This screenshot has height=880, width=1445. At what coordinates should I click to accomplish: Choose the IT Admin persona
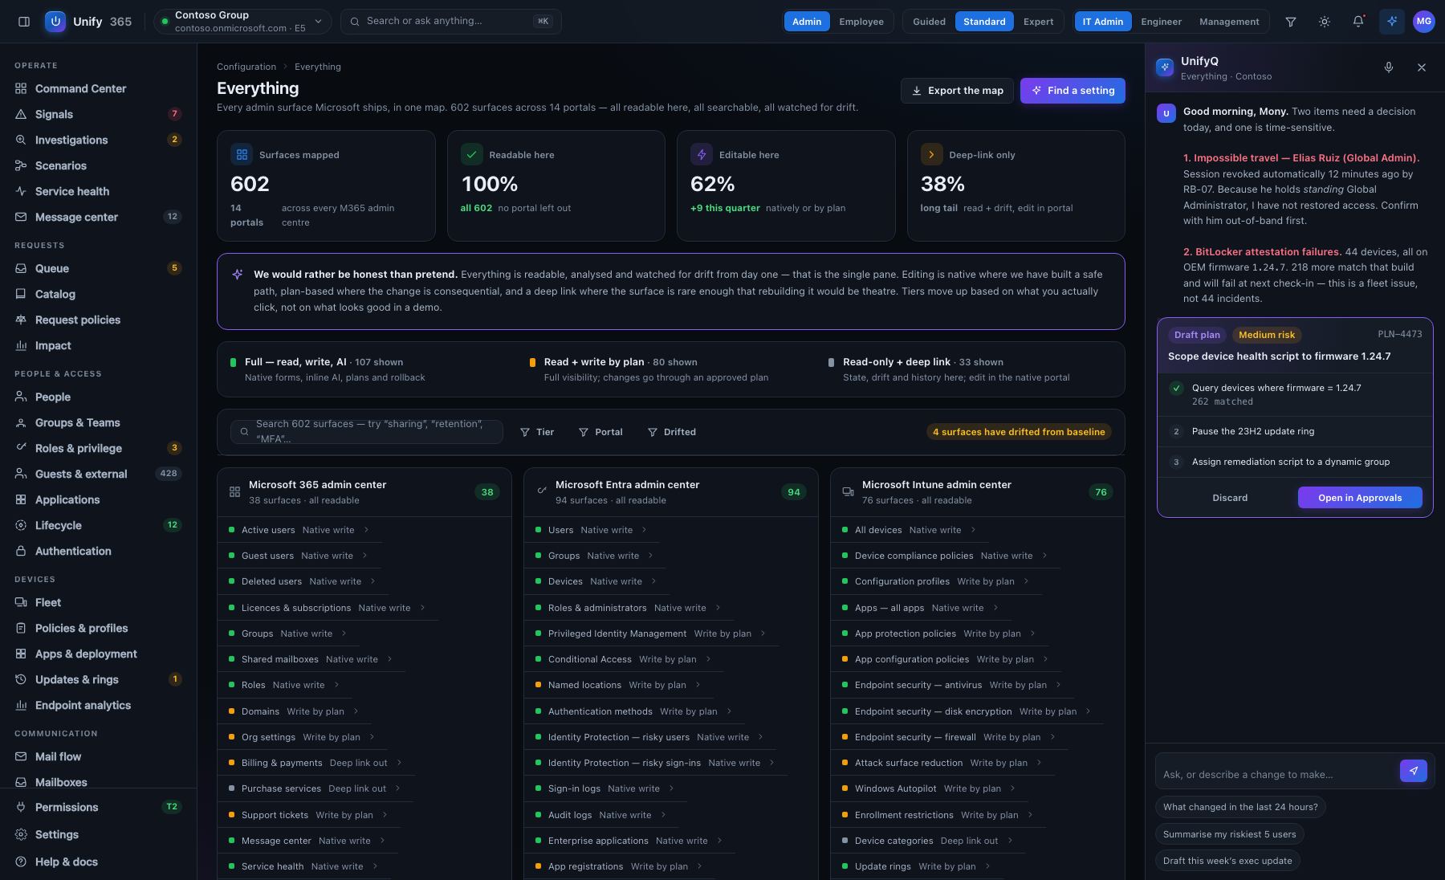[x=1103, y=22]
